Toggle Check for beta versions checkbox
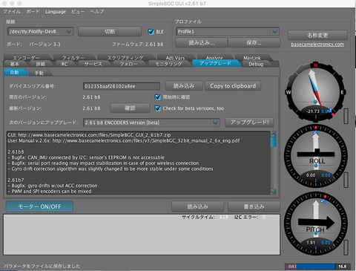This screenshot has width=356, height=271. [x=157, y=108]
